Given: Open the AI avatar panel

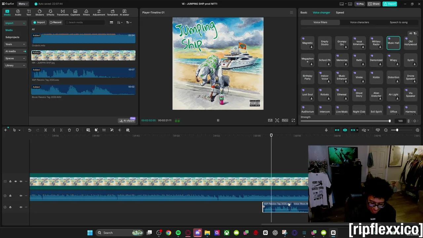Looking at the screenshot, I should (124, 13).
